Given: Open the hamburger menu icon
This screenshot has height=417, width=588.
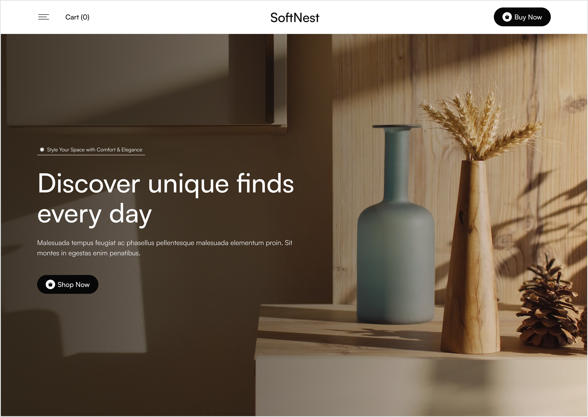Looking at the screenshot, I should coord(43,17).
